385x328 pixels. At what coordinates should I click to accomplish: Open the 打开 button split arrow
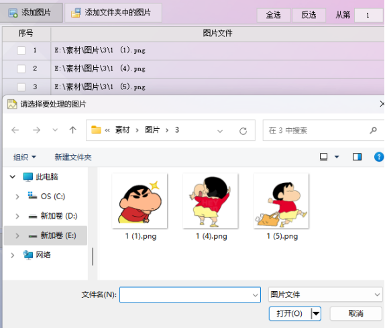(x=316, y=313)
